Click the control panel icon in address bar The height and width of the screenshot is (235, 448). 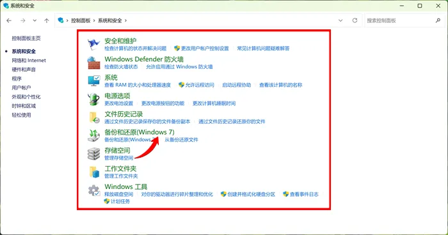point(61,20)
